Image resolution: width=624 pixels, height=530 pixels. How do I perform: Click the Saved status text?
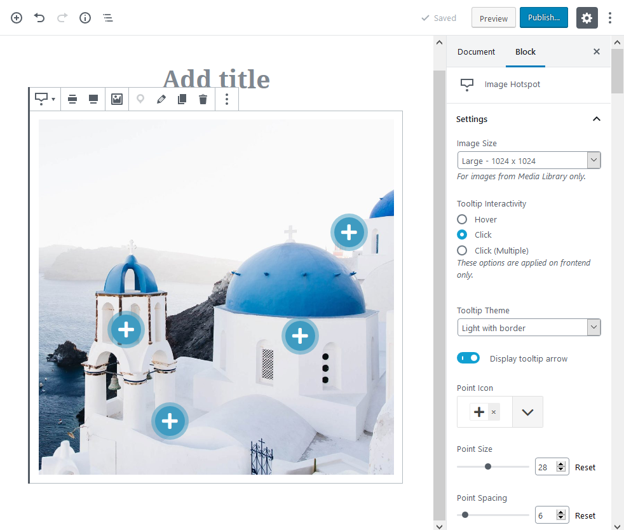(445, 18)
